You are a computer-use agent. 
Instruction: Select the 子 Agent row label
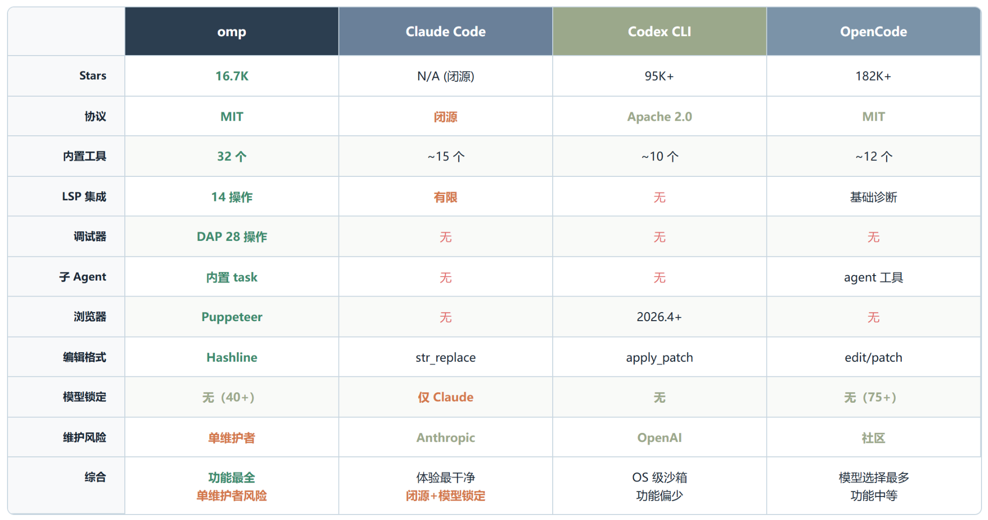[83, 277]
